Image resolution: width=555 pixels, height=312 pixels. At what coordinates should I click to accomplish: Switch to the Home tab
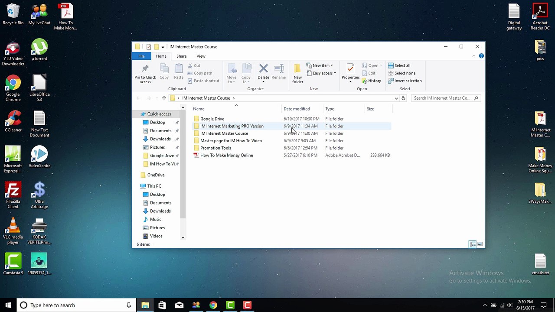pos(161,56)
